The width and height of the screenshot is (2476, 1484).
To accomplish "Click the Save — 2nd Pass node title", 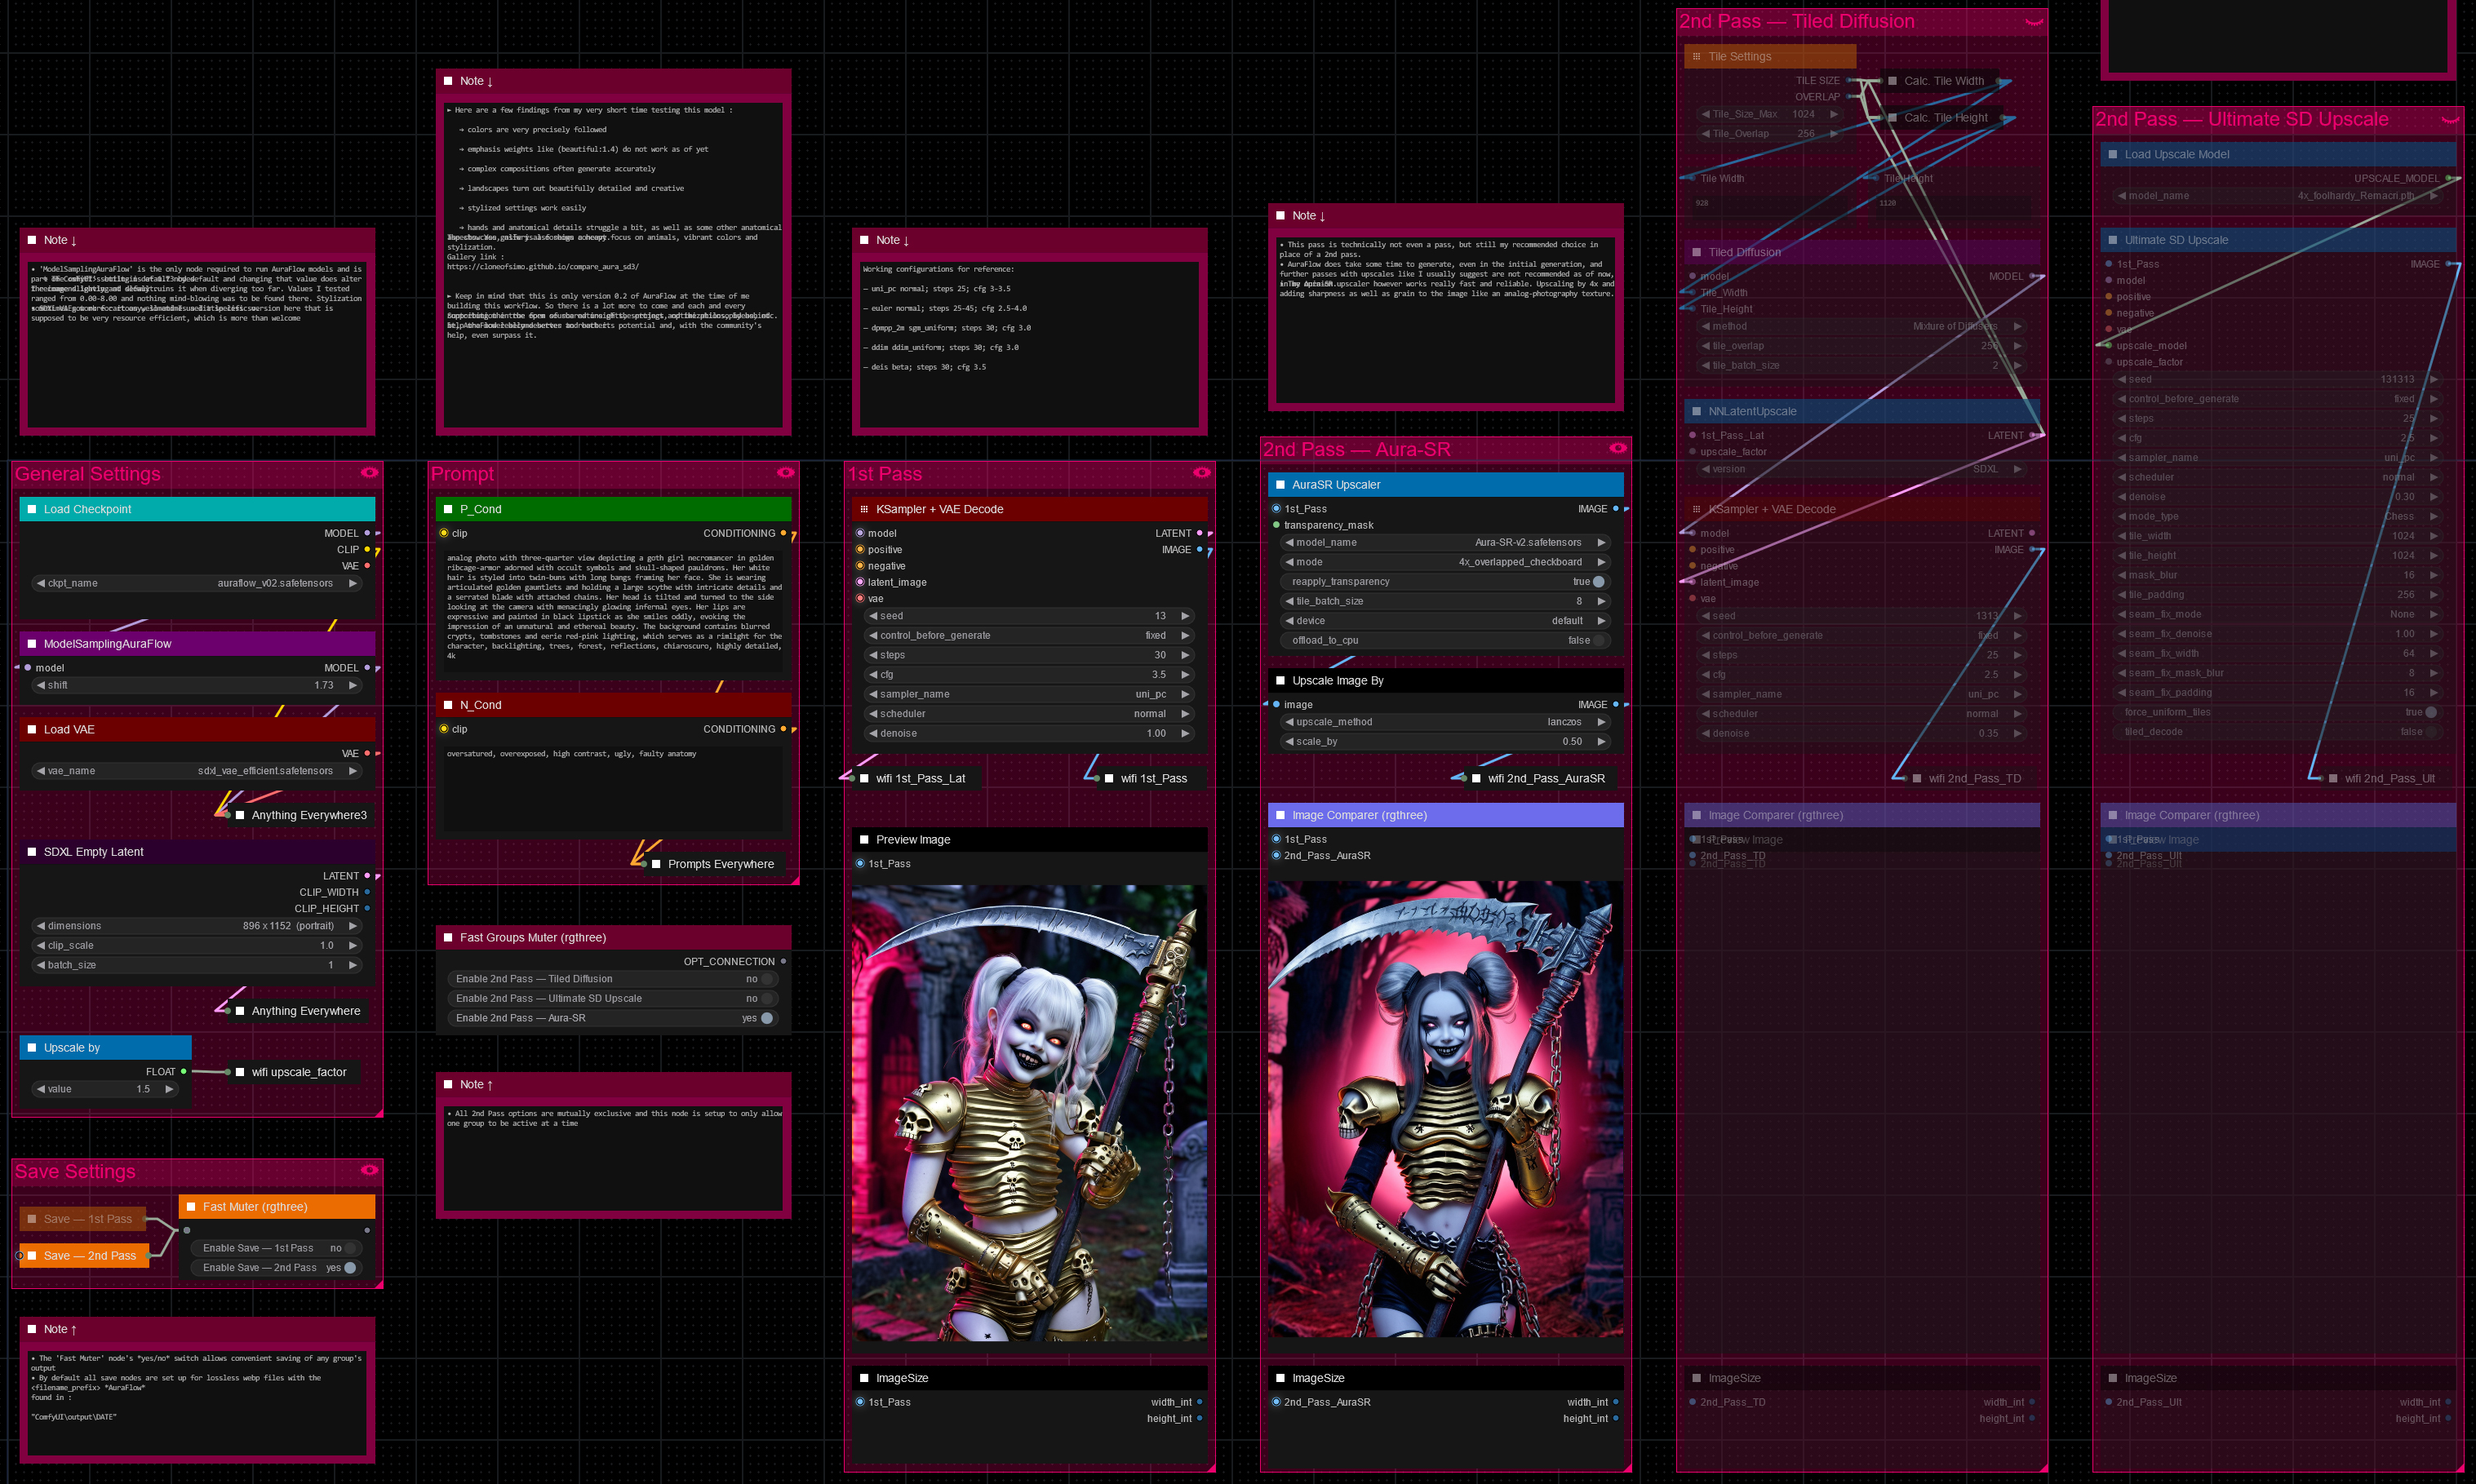I will (x=90, y=1256).
